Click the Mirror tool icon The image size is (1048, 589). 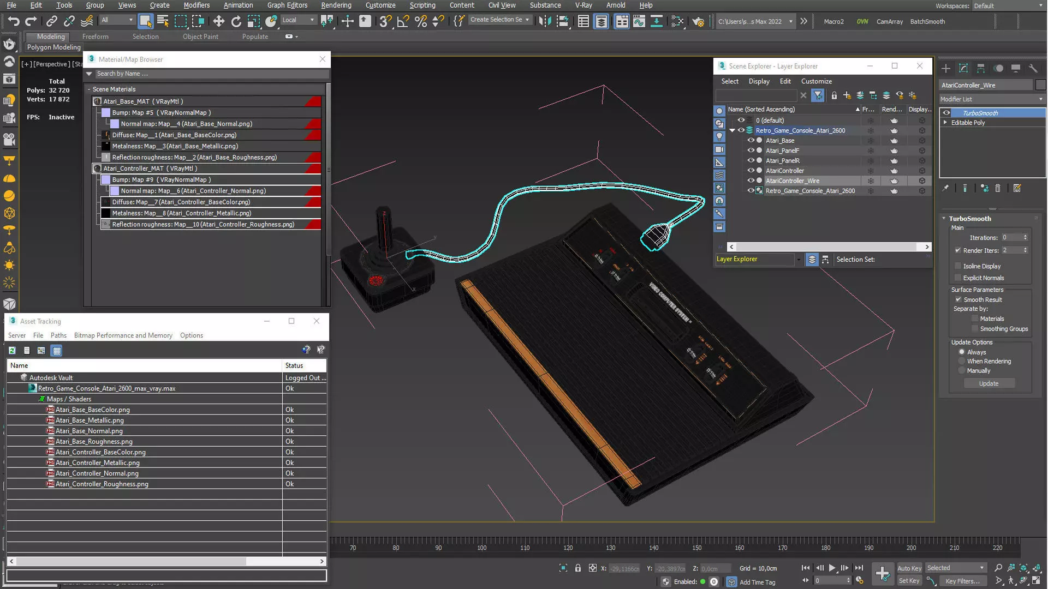544,21
